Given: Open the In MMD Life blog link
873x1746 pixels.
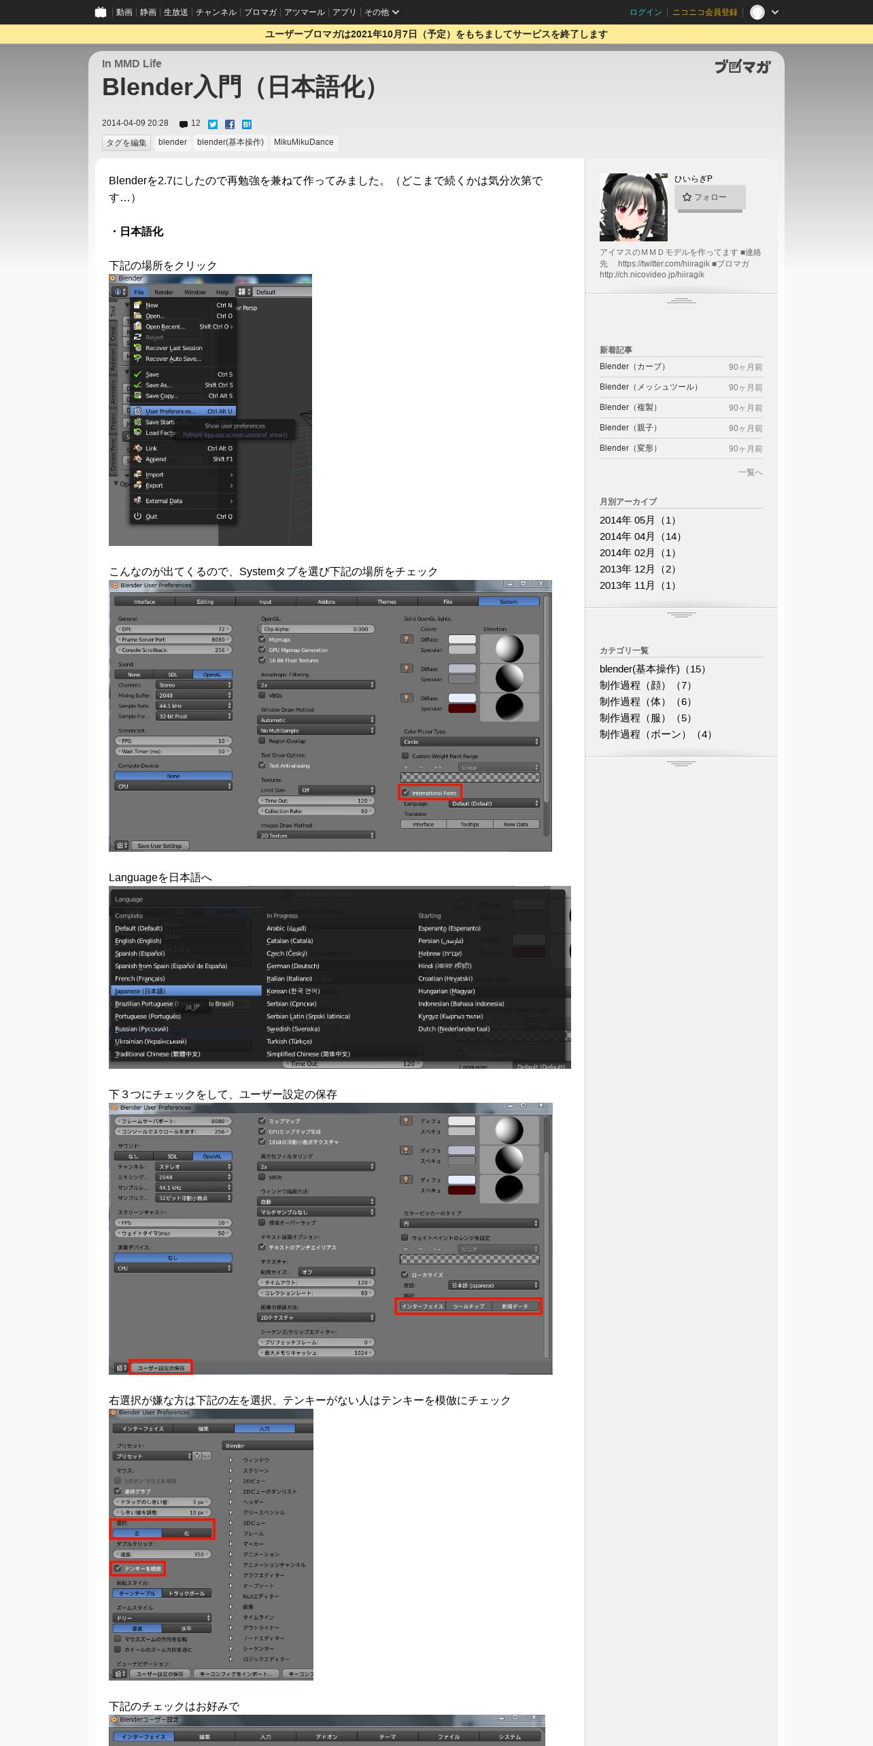Looking at the screenshot, I should coord(131,63).
